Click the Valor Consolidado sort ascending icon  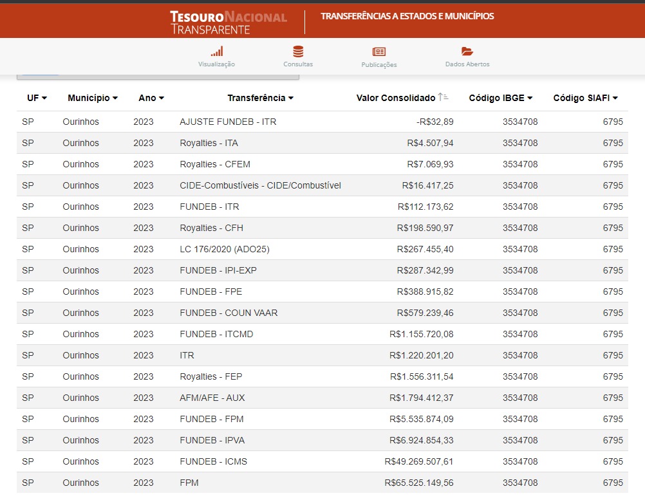click(443, 97)
